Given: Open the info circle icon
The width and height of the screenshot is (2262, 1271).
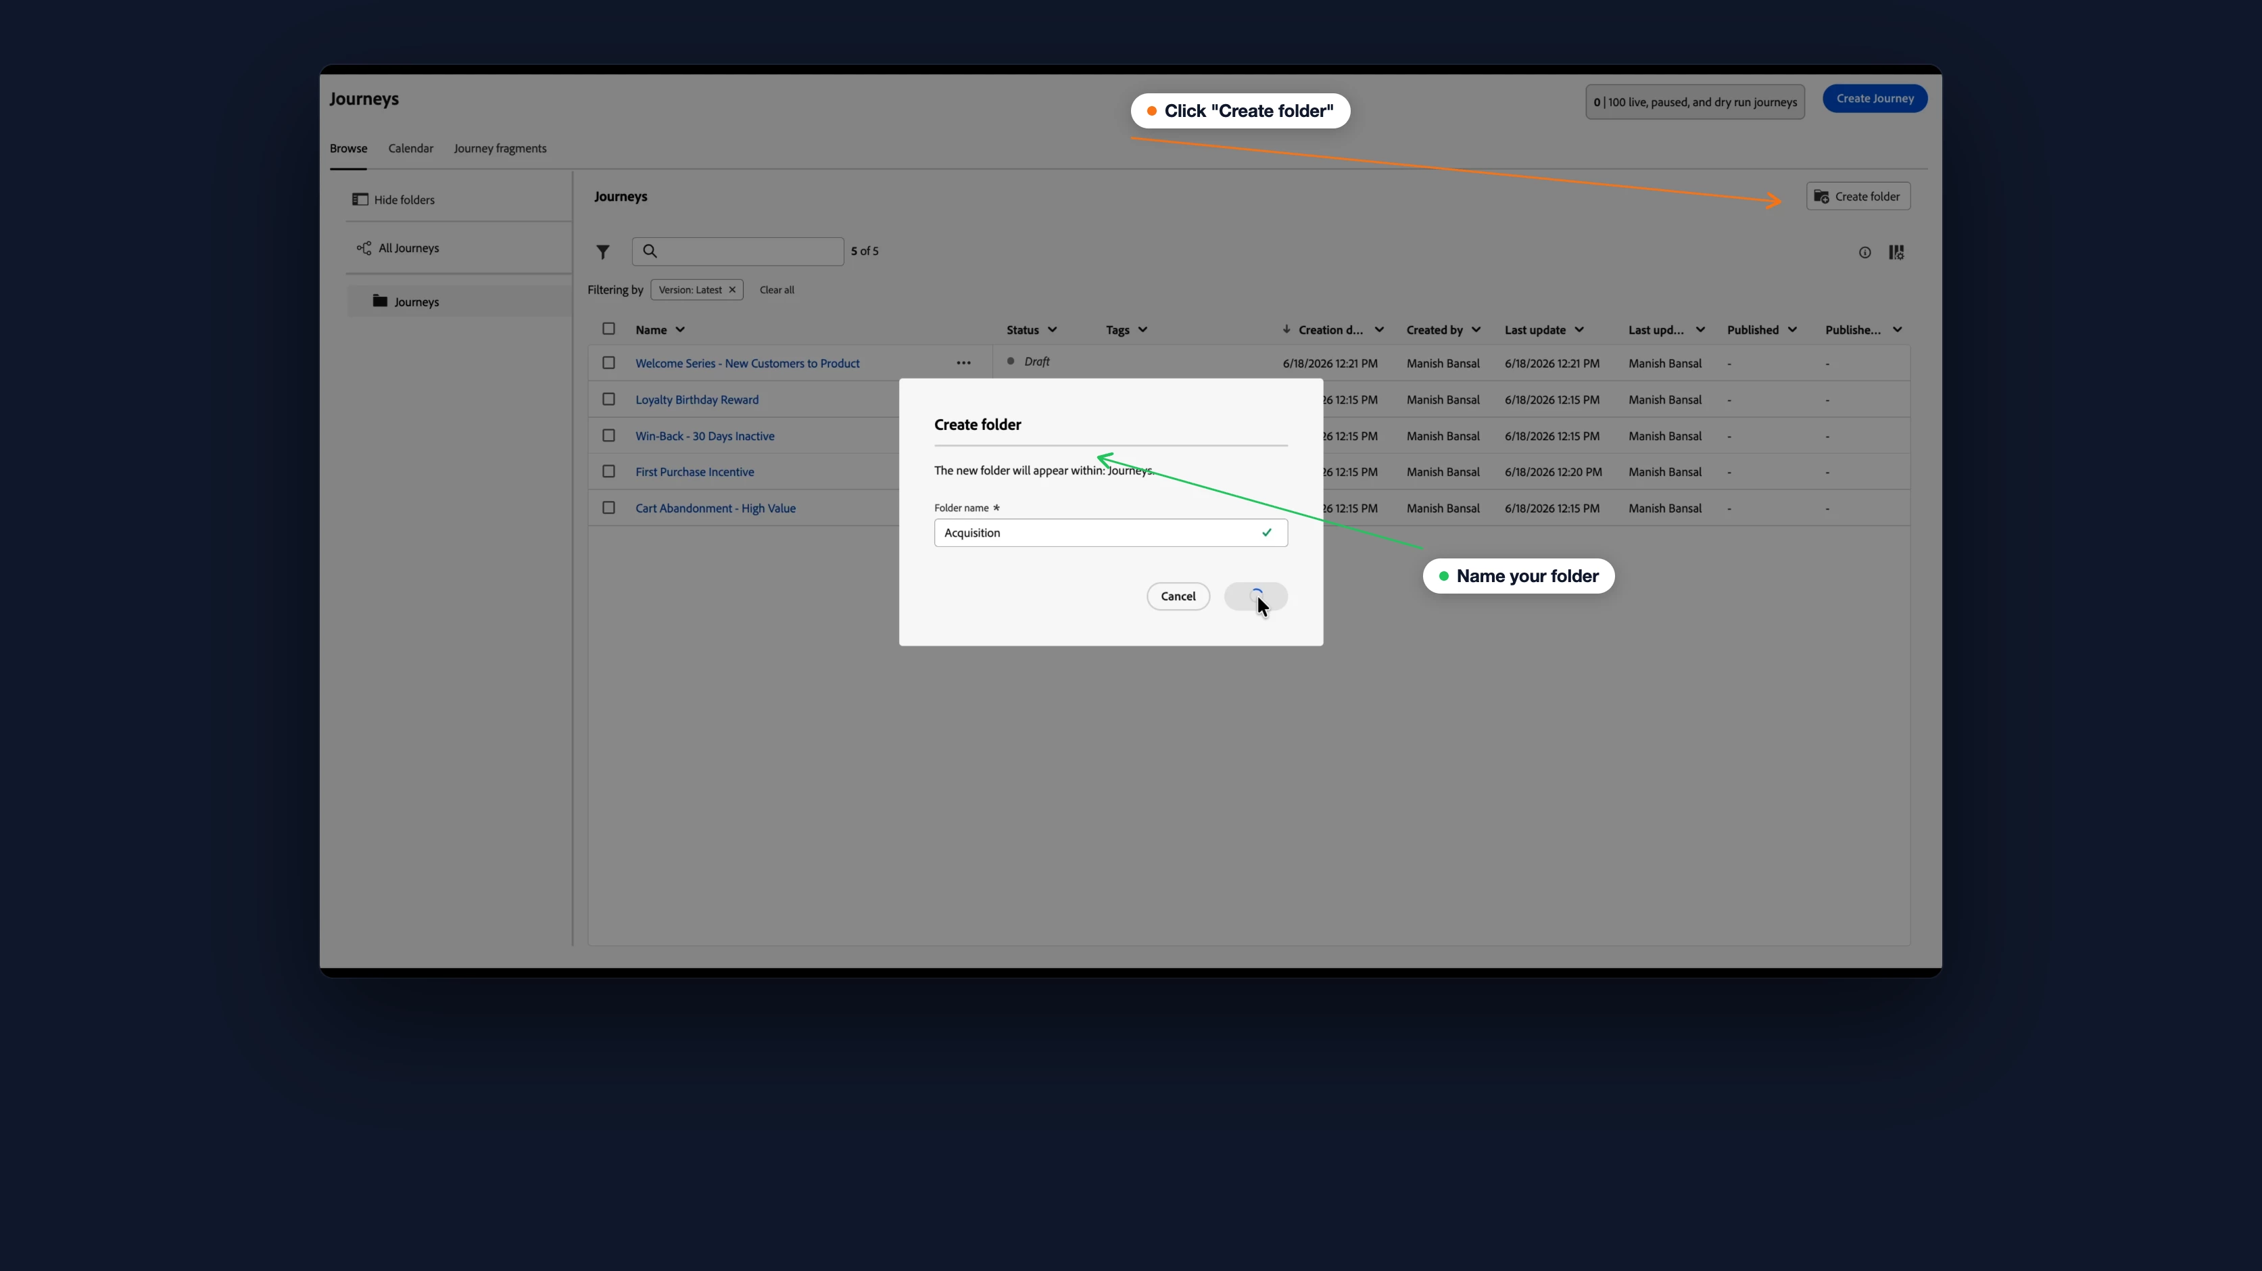Looking at the screenshot, I should pyautogui.click(x=1864, y=253).
